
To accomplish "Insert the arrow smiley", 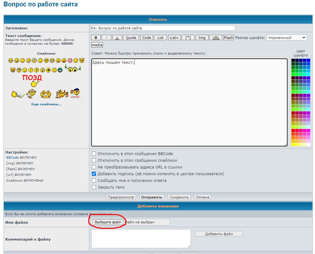I will tap(48, 70).
